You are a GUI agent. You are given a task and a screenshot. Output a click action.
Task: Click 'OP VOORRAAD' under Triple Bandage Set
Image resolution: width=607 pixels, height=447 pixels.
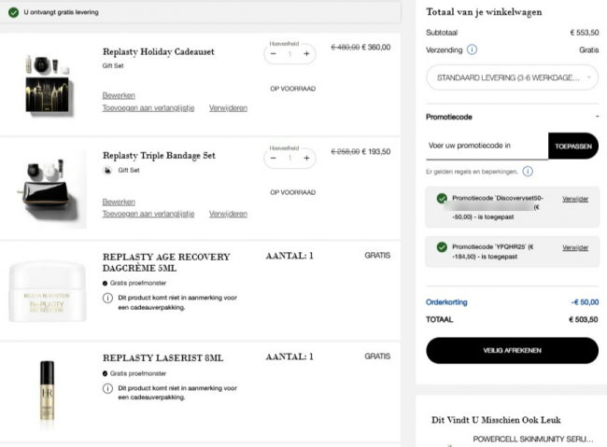(292, 192)
